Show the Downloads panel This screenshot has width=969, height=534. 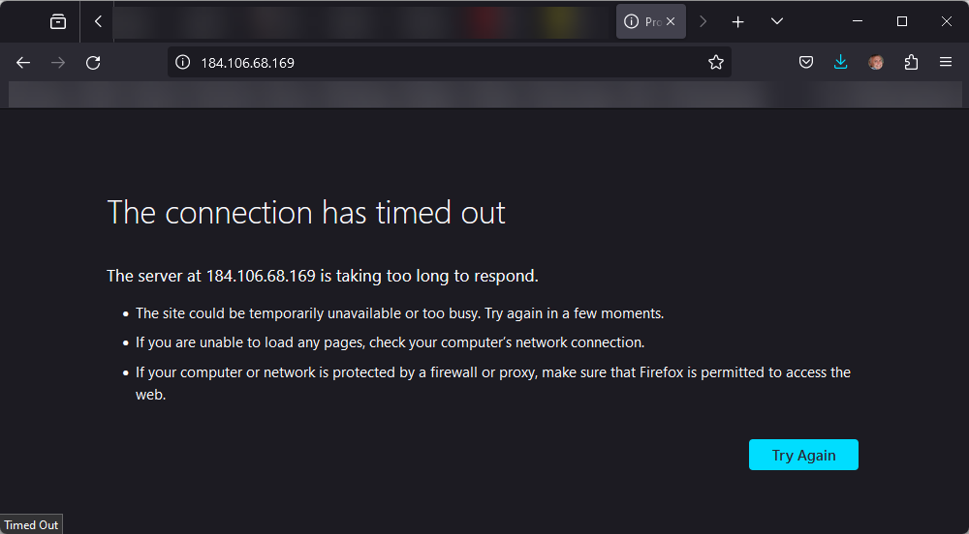point(840,63)
